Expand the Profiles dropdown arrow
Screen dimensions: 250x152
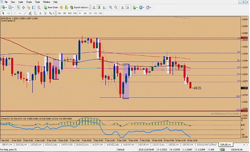pyautogui.click(x=13, y=8)
